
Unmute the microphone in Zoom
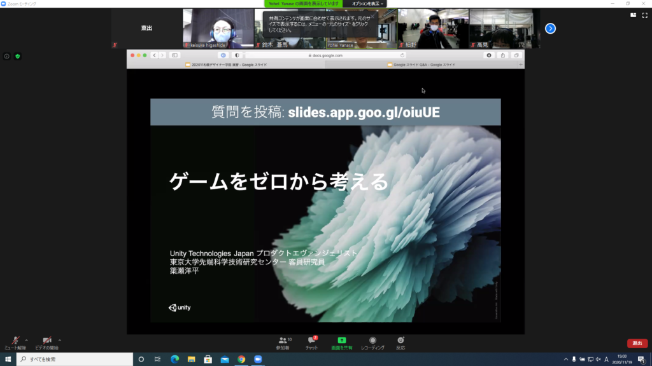(15, 342)
